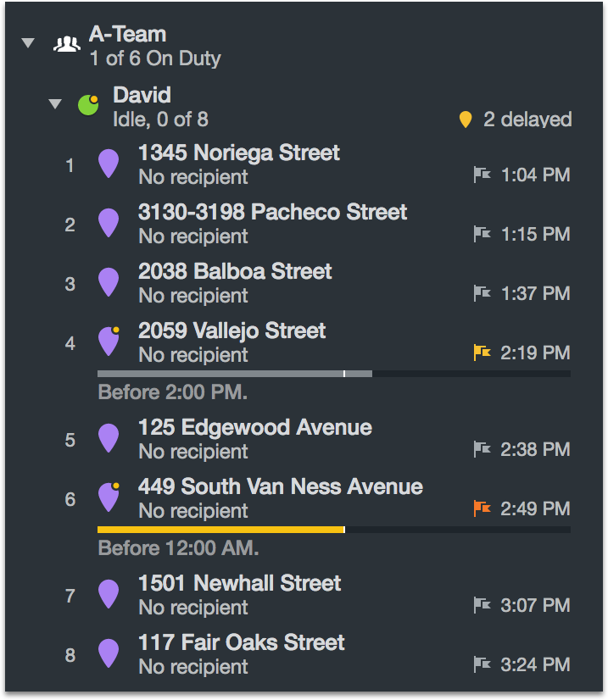Click the orange flag at 2:49 PM

click(x=482, y=508)
